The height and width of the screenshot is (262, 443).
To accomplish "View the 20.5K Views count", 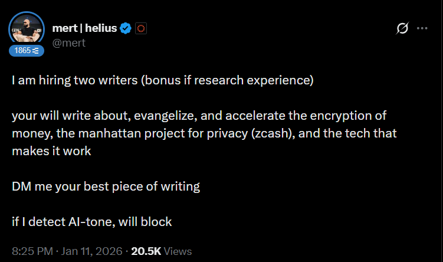I will click(161, 251).
